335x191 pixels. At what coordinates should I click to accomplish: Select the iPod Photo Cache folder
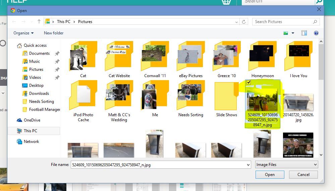click(83, 101)
